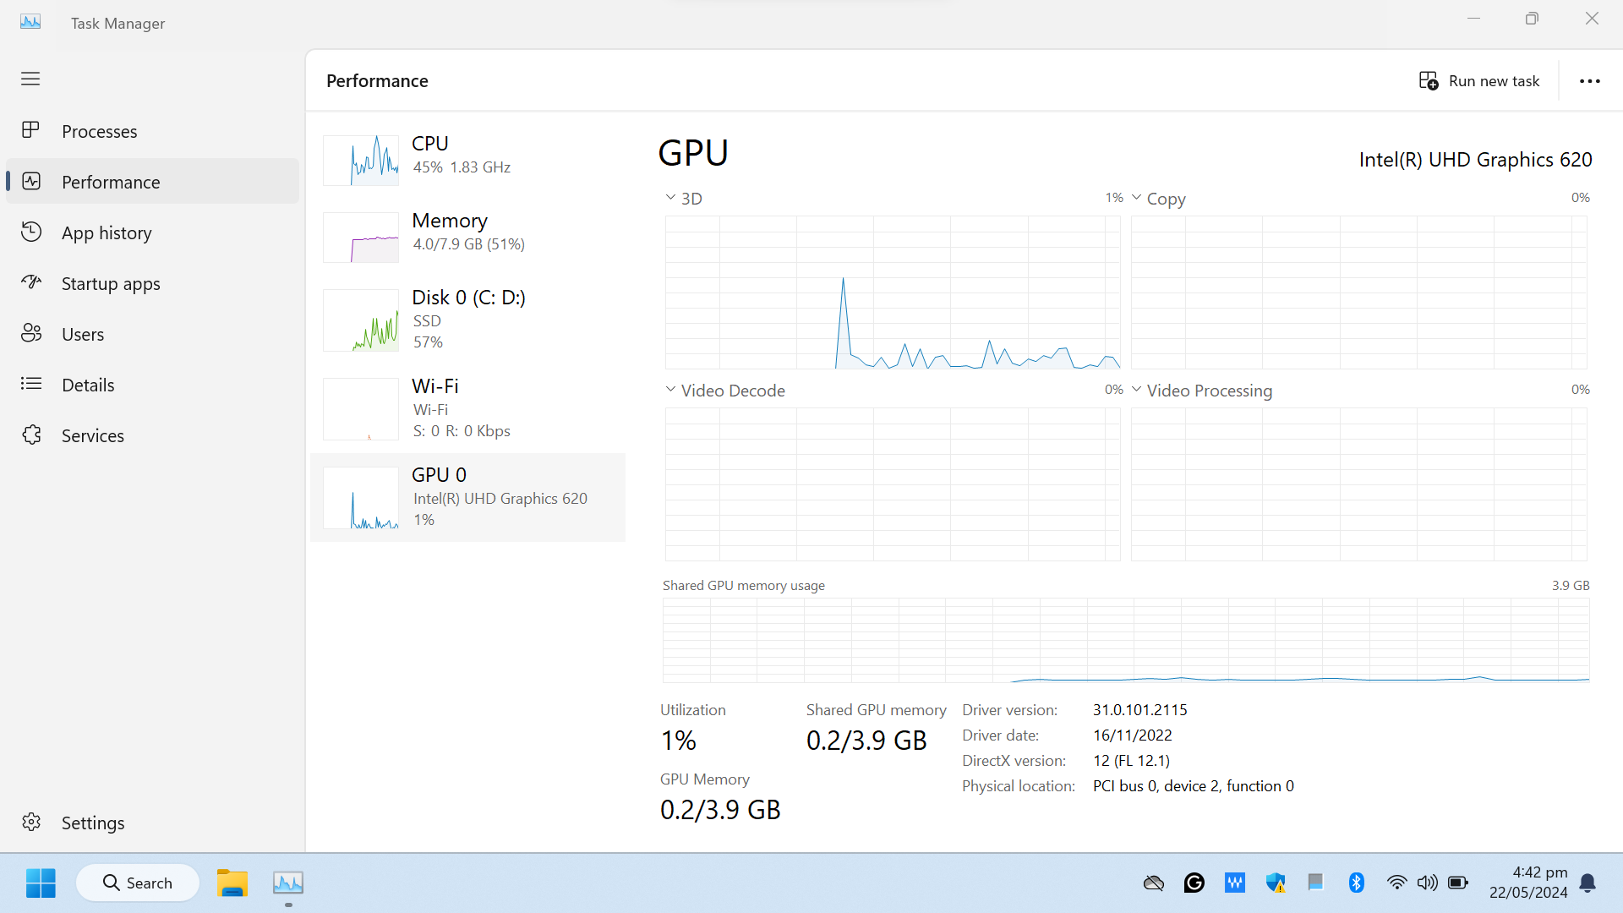Click the blue W tray icon
This screenshot has width=1623, height=913.
(1234, 883)
